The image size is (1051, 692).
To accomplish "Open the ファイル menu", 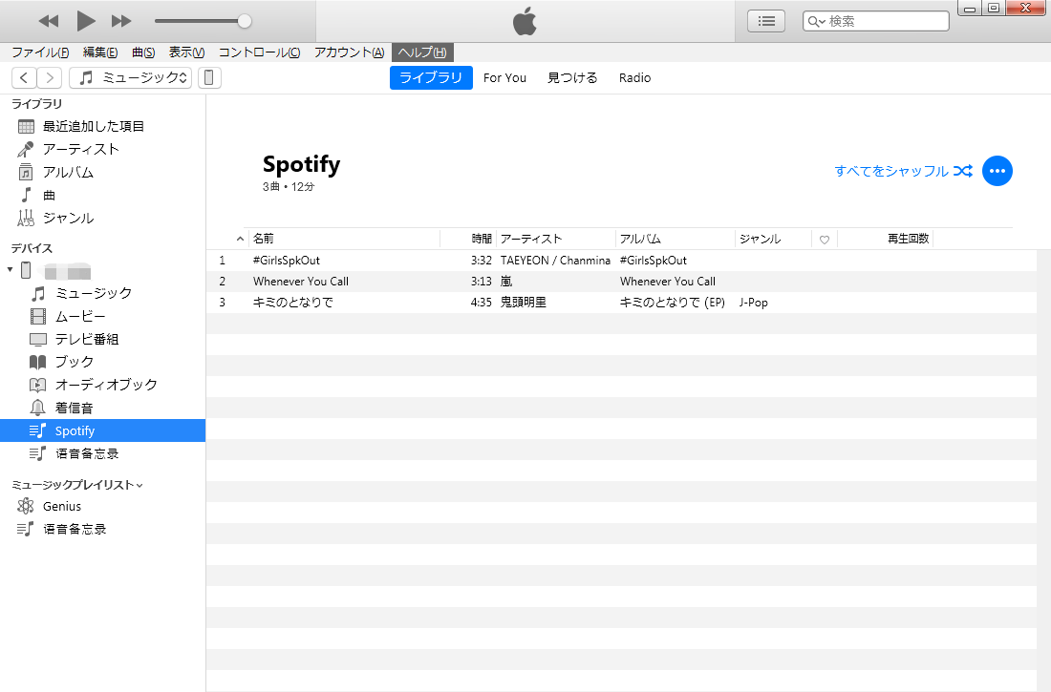I will tap(40, 52).
